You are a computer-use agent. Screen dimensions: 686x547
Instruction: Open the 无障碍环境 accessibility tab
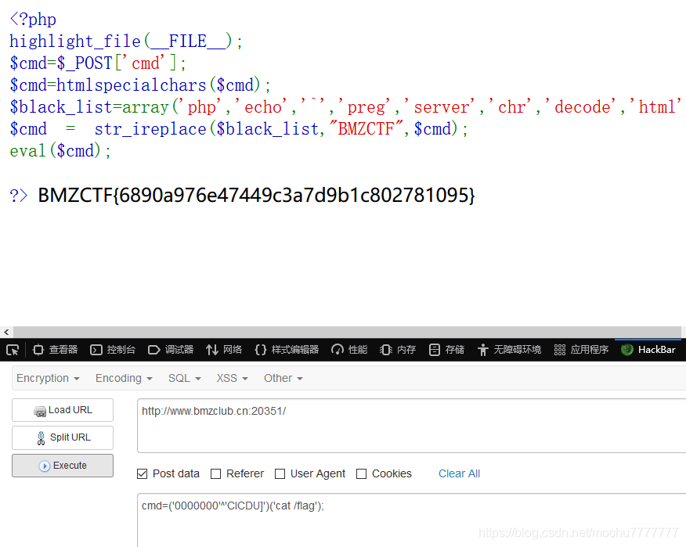point(510,350)
